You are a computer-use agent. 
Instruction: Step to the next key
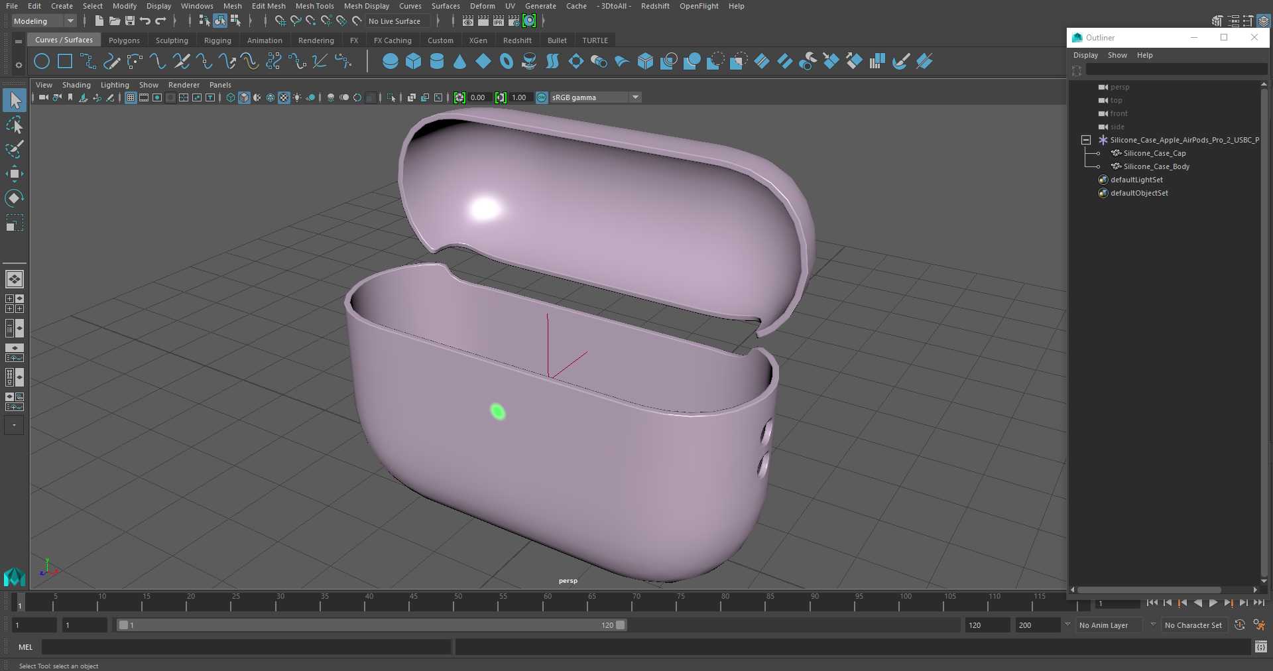coord(1228,603)
